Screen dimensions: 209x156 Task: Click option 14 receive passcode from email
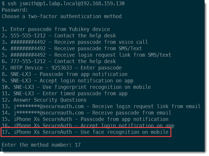coord(87,113)
